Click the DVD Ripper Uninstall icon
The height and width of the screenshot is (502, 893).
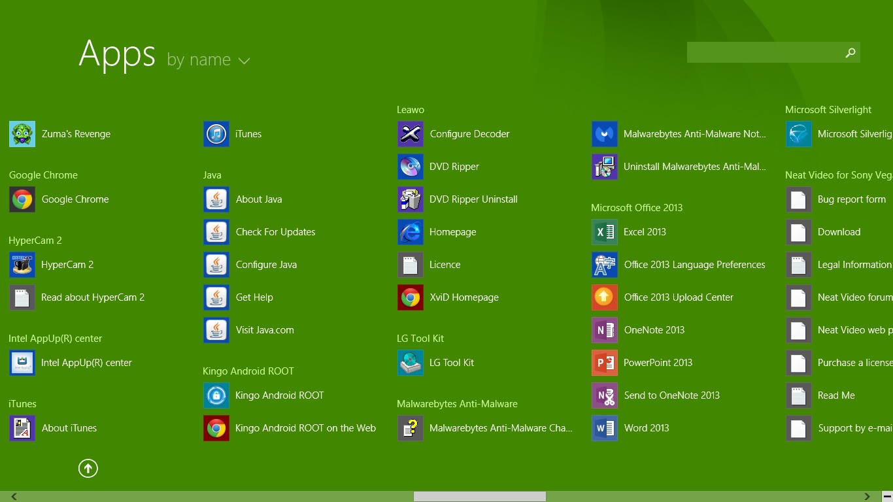pyautogui.click(x=411, y=199)
